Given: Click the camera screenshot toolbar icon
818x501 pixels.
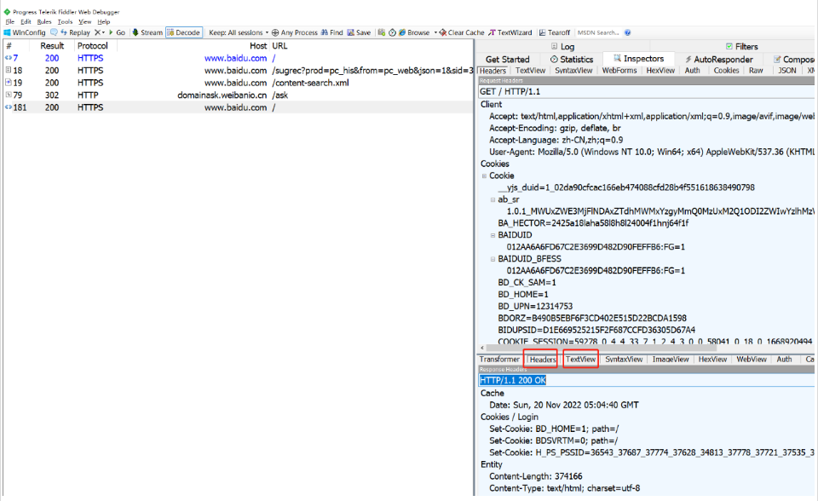Looking at the screenshot, I should 382,32.
